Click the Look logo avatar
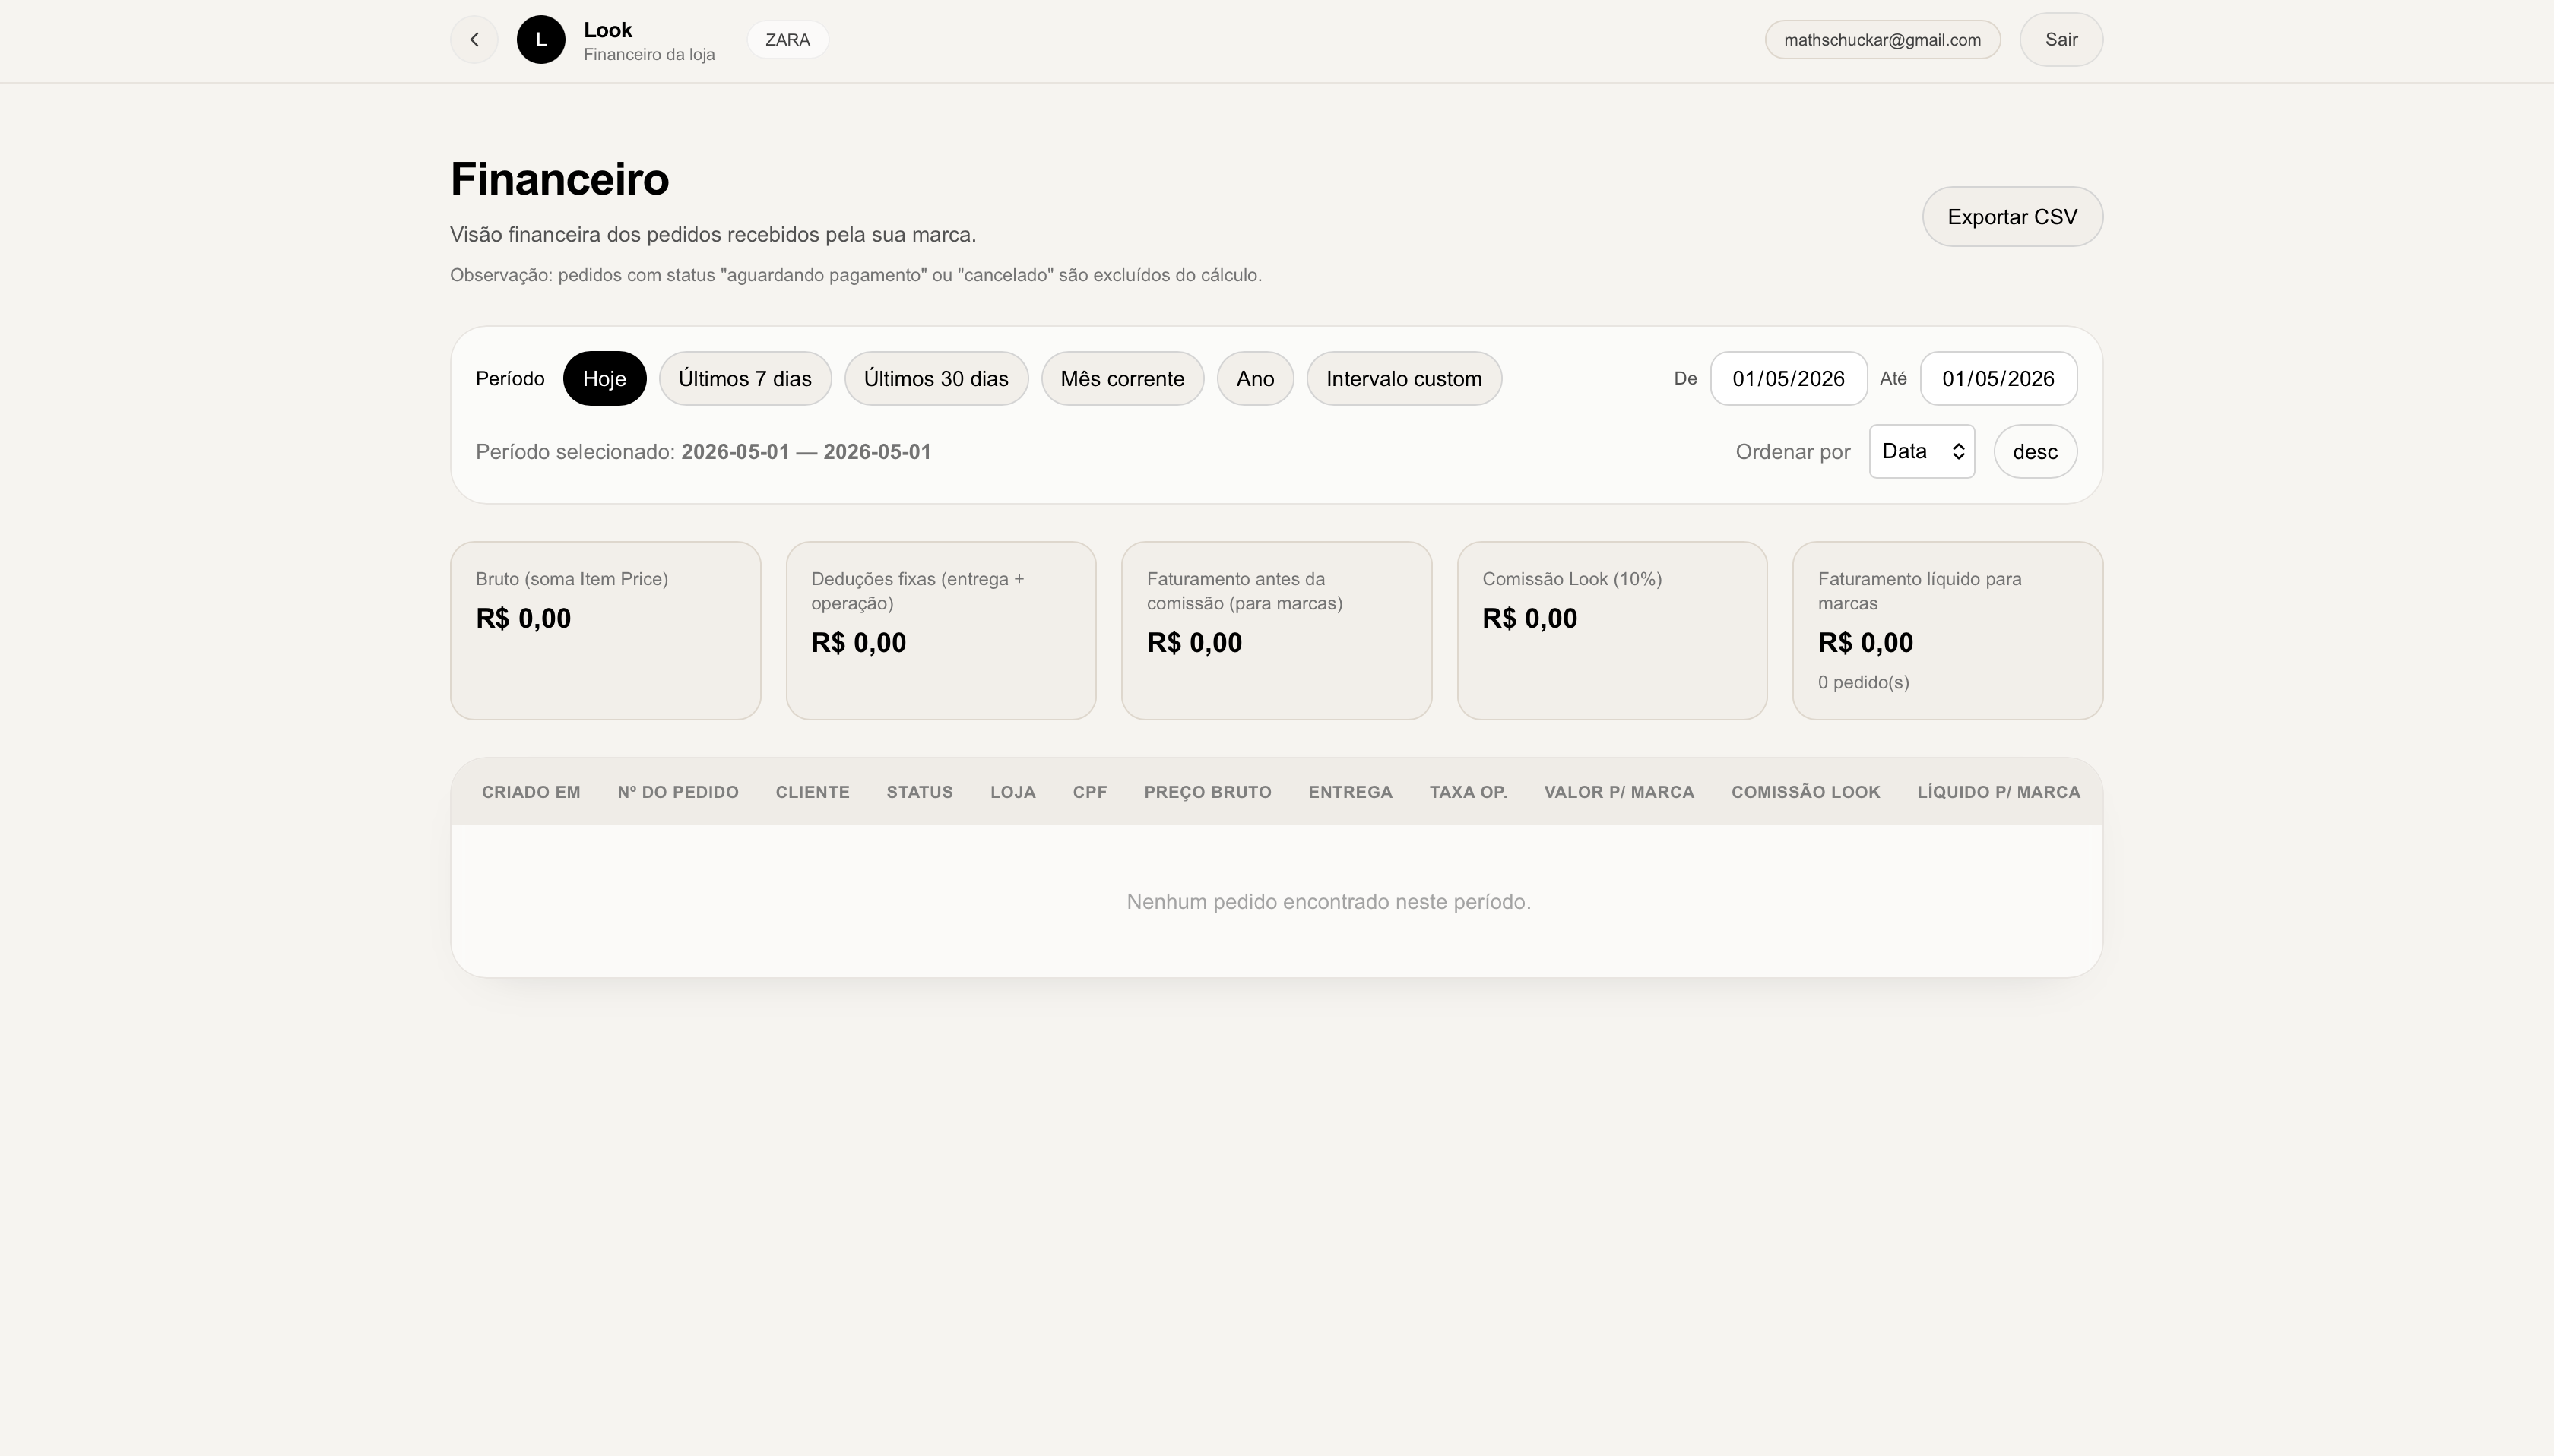 pos(541,40)
